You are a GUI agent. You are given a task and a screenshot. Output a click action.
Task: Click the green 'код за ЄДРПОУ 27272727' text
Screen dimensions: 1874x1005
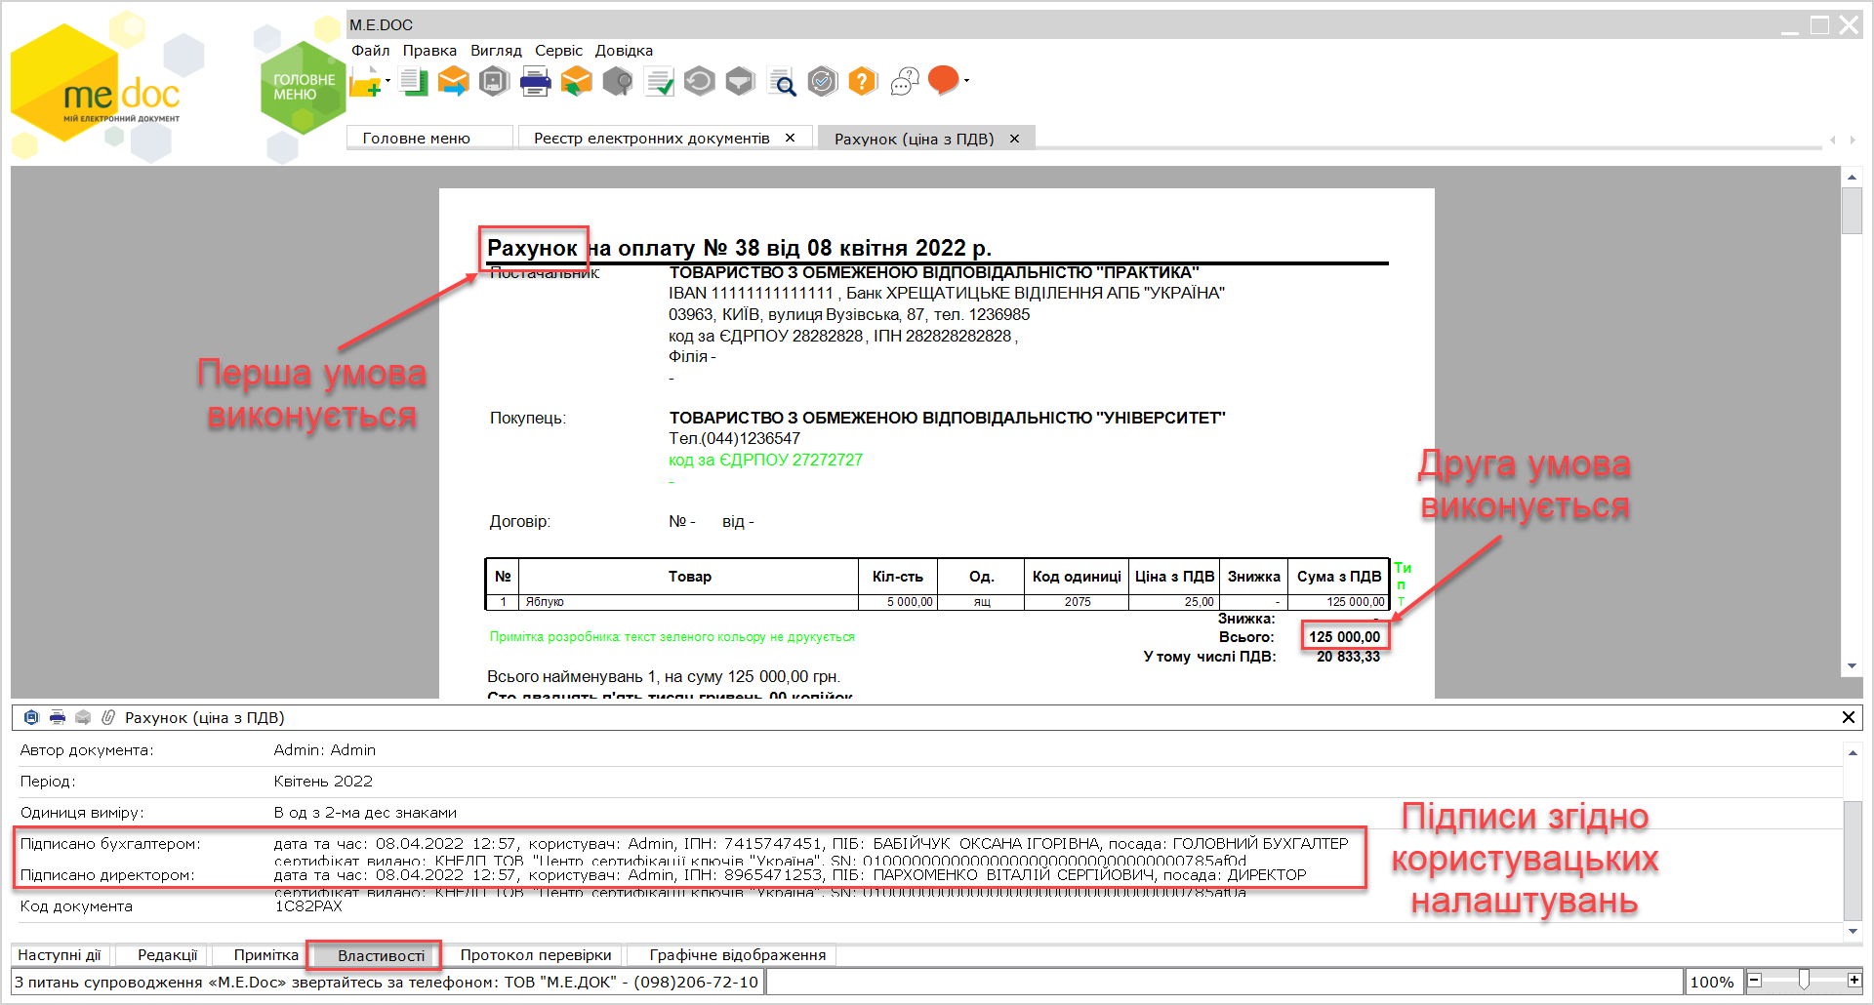(765, 460)
